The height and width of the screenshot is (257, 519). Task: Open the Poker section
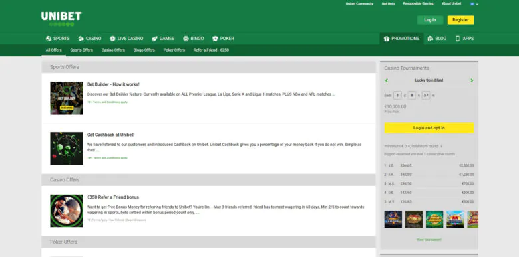pyautogui.click(x=223, y=39)
